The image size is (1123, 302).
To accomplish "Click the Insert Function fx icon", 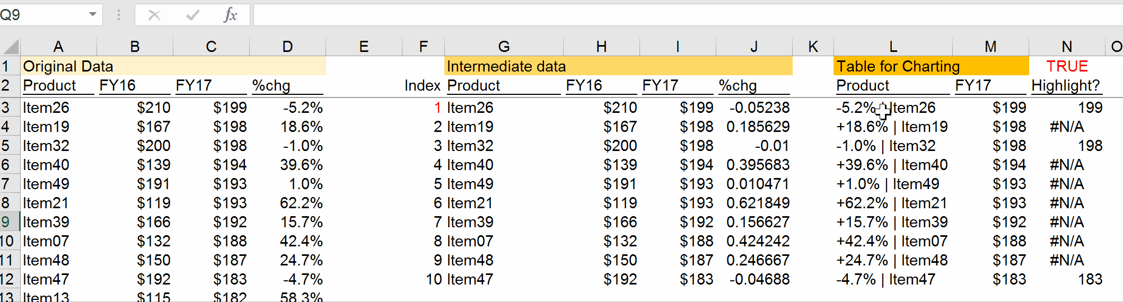I will coord(230,15).
